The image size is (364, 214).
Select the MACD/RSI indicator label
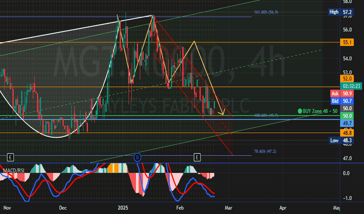click(13, 170)
